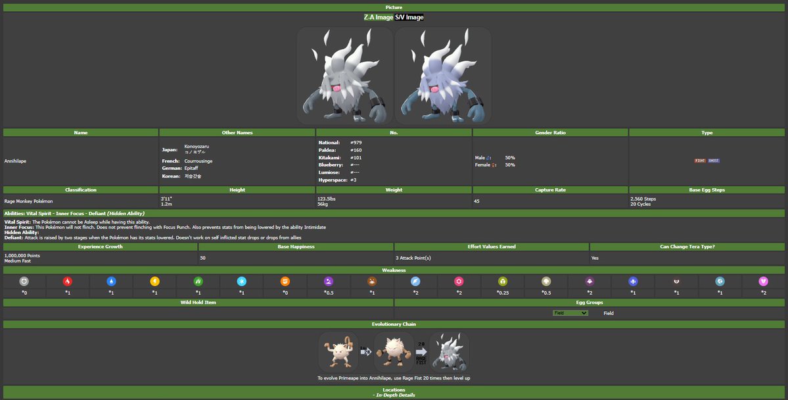Click the normal Annihilape picture
Viewport: 788px width, 400px height.
pyautogui.click(x=345, y=76)
